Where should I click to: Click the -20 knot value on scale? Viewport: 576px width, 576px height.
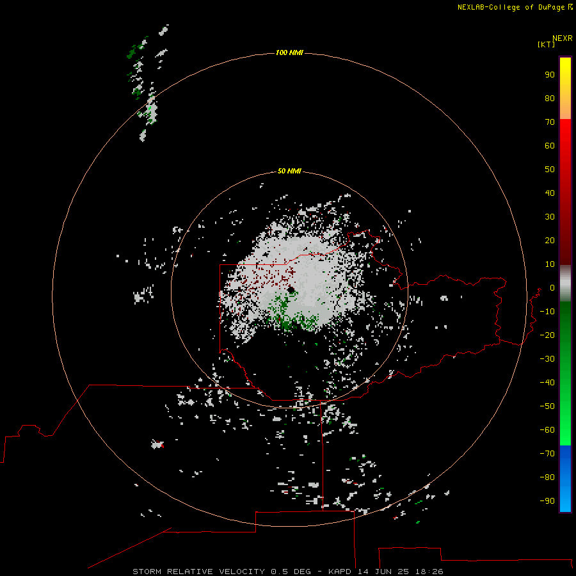click(x=547, y=335)
